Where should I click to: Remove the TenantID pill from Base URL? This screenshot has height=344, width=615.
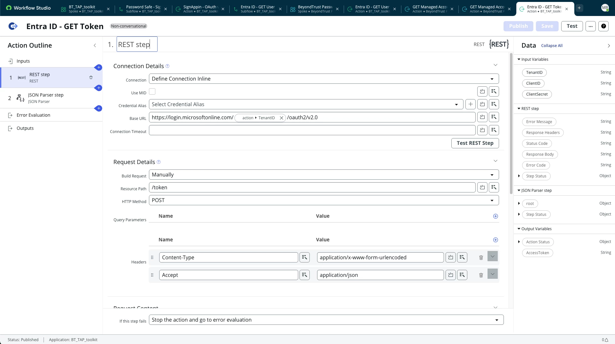tap(282, 118)
